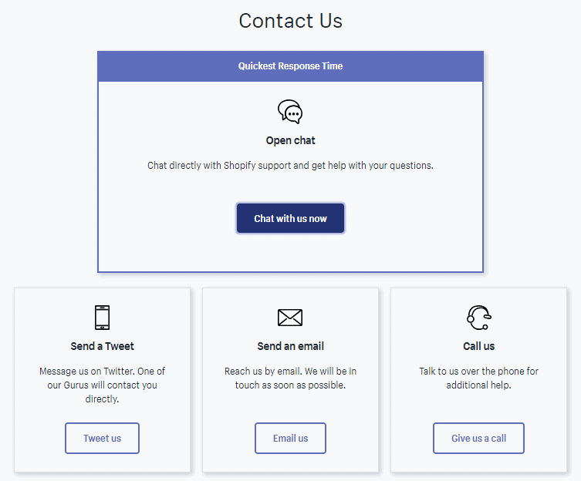The width and height of the screenshot is (581, 481).
Task: Start a chat with Chat with us now
Action: point(290,218)
